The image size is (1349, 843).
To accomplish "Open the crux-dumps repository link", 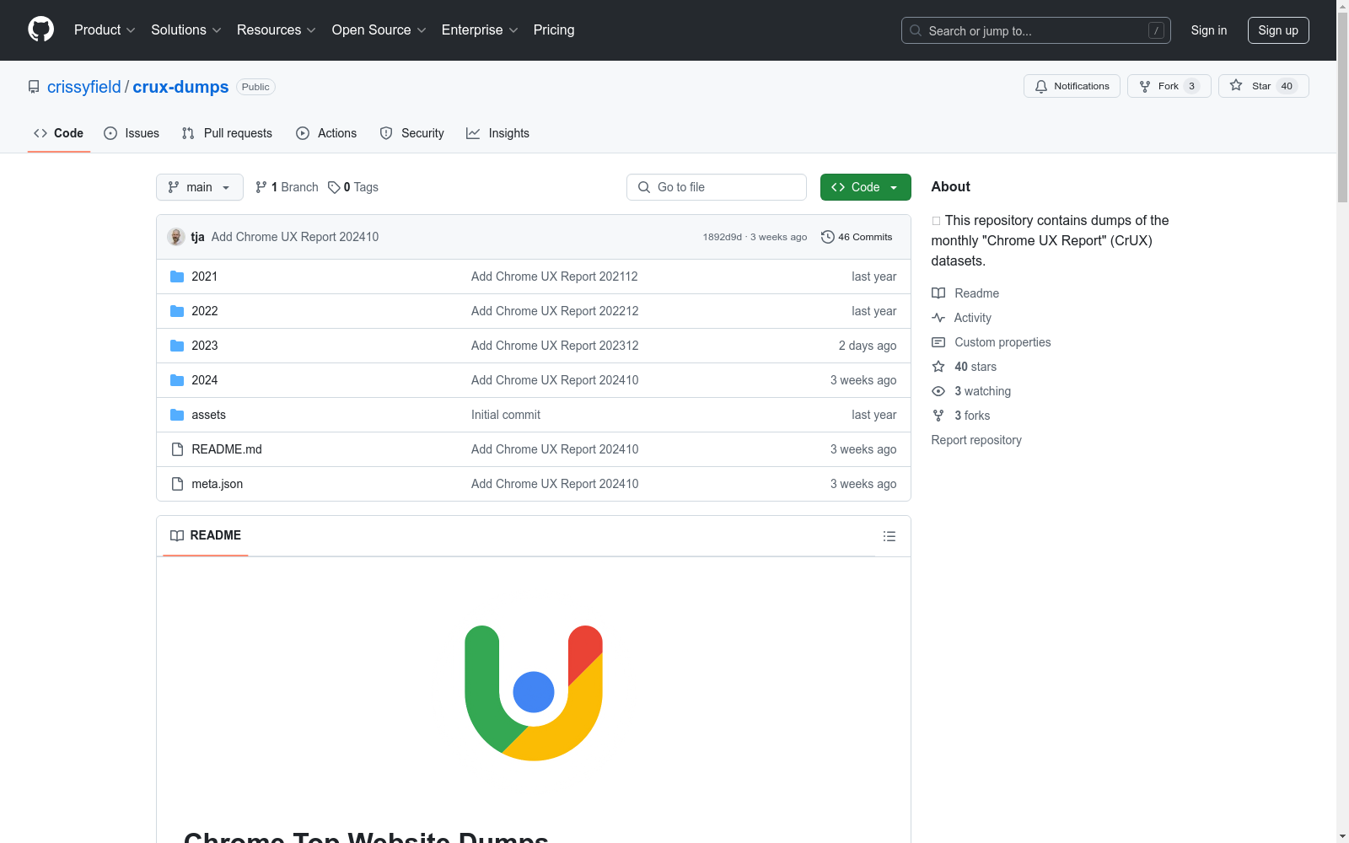I will click(180, 87).
